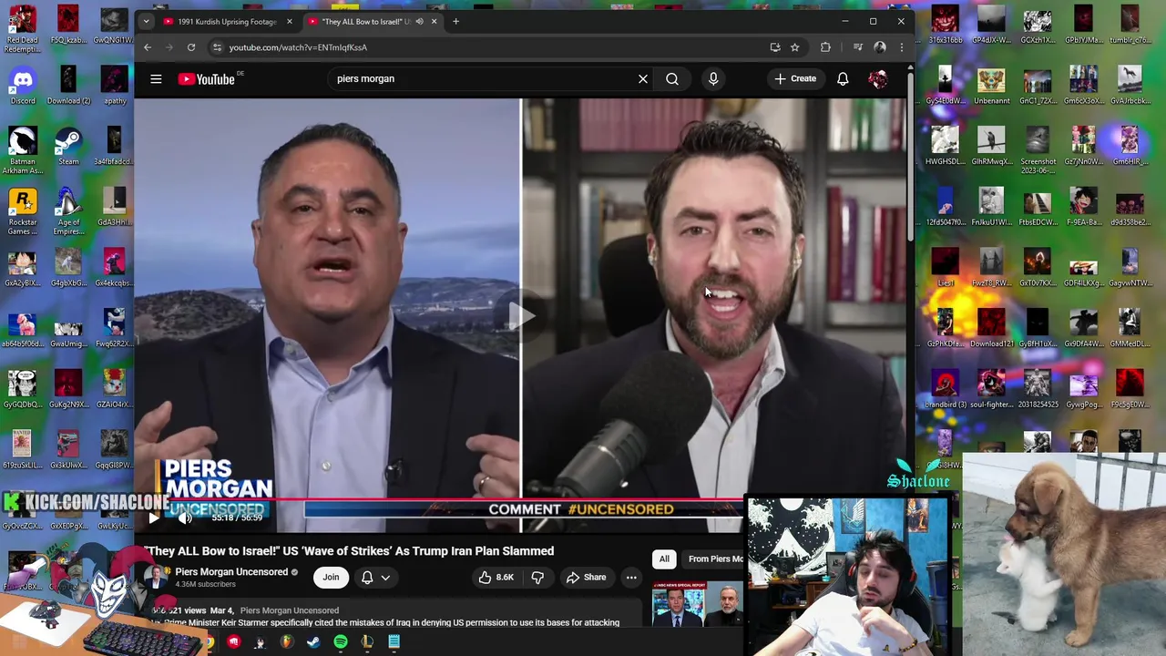Viewport: 1166px width, 656px height.
Task: Click the page vertical scrollbar
Action: point(910,155)
